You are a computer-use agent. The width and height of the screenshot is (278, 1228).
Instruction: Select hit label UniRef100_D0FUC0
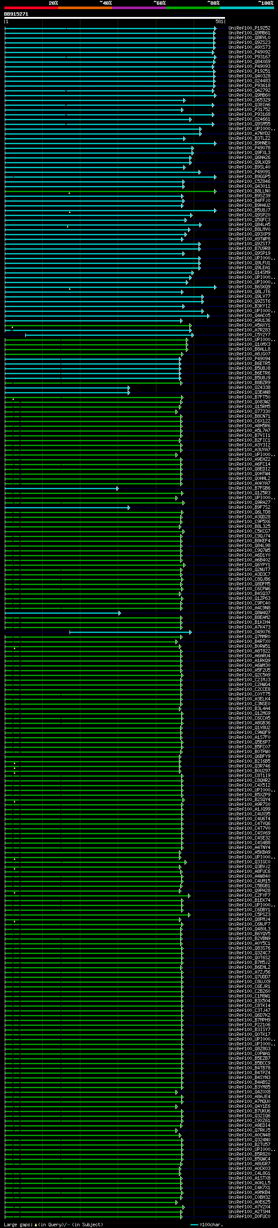pyautogui.click(x=249, y=1216)
